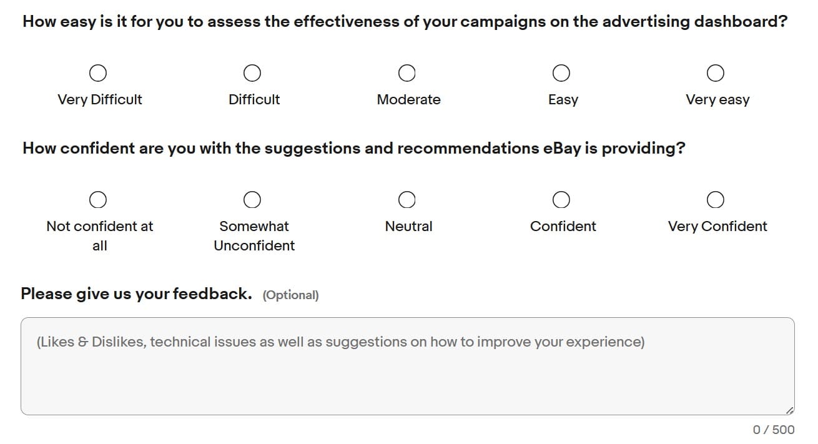Click the Moderate label text

[x=408, y=100]
